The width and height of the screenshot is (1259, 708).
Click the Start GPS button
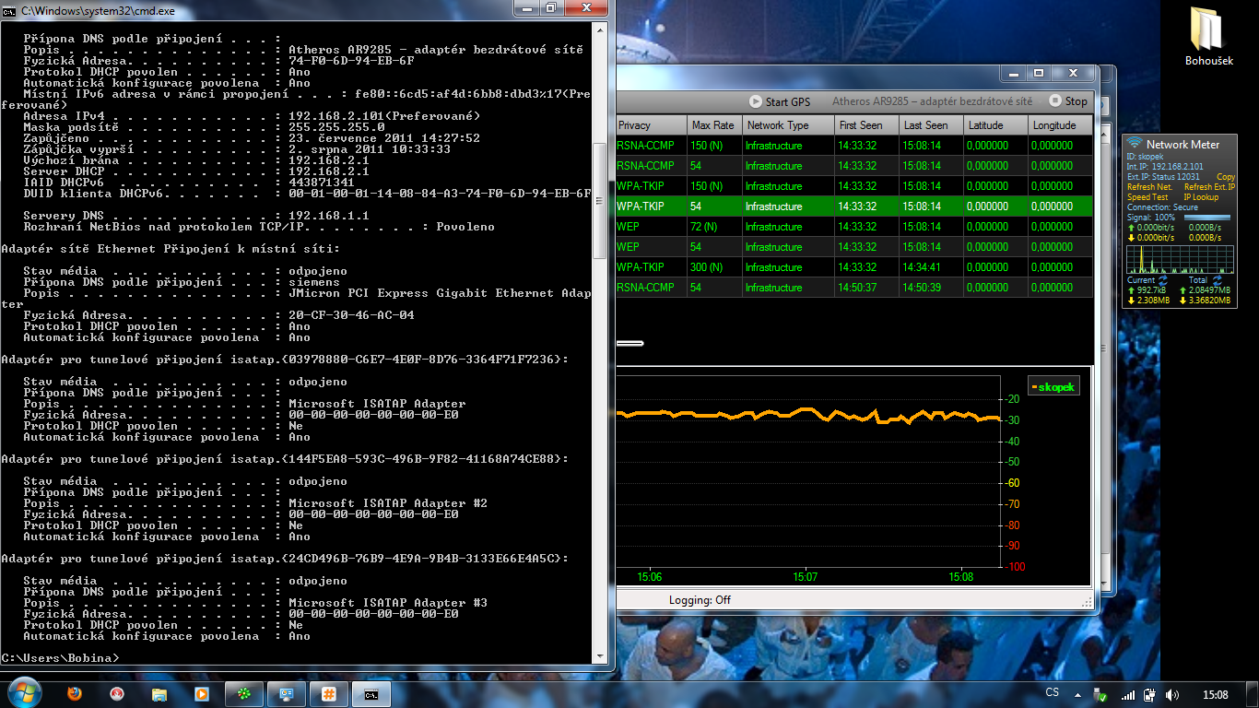[x=780, y=101]
